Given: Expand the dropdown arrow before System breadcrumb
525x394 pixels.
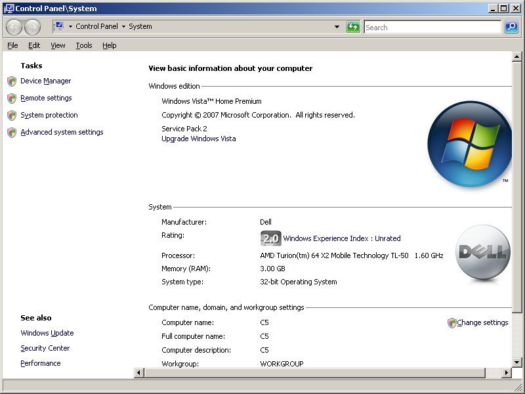Looking at the screenshot, I should tap(123, 26).
